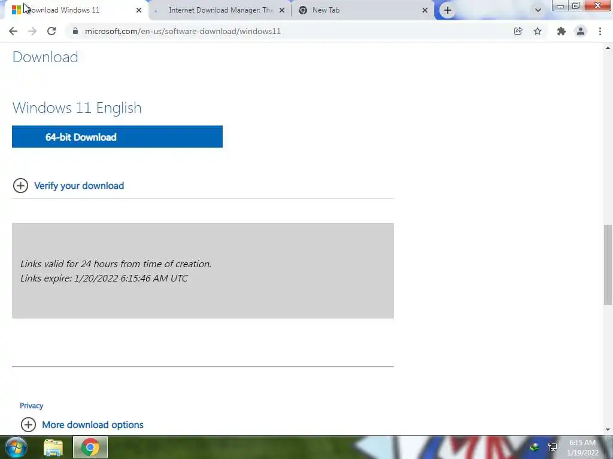Open a new tab with plus button
The width and height of the screenshot is (613, 459).
tap(448, 10)
